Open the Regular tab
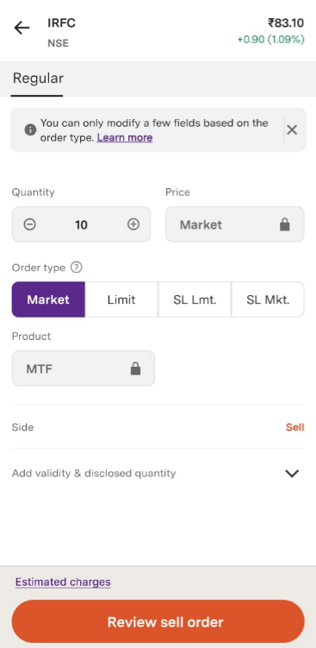This screenshot has height=648, width=316. (x=38, y=79)
